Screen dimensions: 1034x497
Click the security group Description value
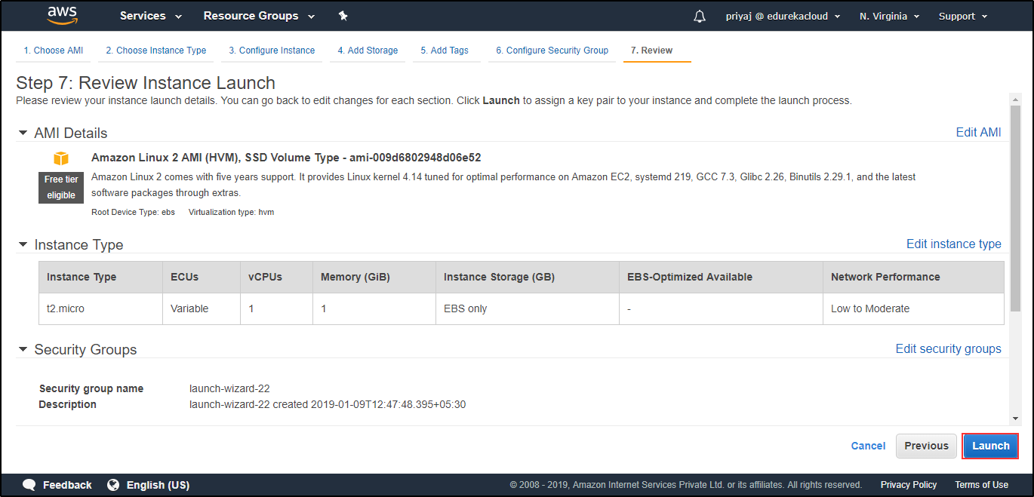pos(328,404)
